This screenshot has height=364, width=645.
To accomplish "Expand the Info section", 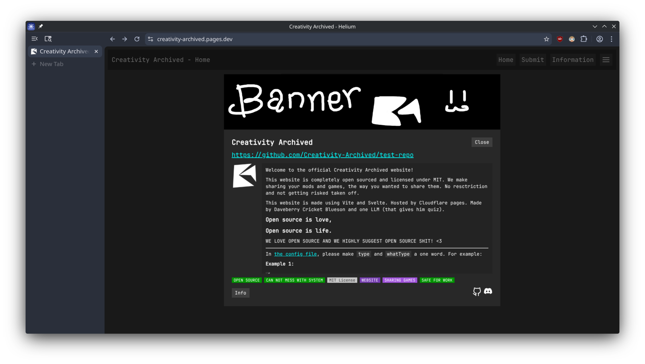I will pyautogui.click(x=240, y=293).
